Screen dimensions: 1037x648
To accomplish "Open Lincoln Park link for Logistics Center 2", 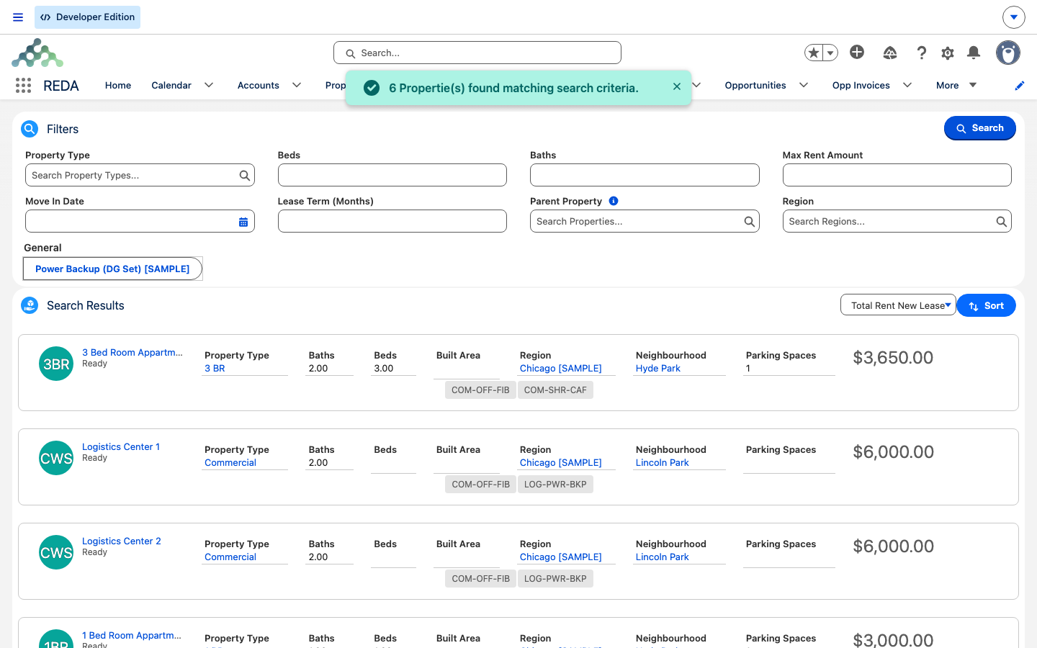I will 663,557.
